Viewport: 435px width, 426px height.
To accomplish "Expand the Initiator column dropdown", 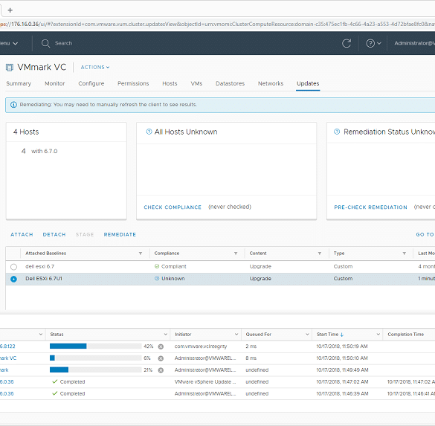I will 236,335.
